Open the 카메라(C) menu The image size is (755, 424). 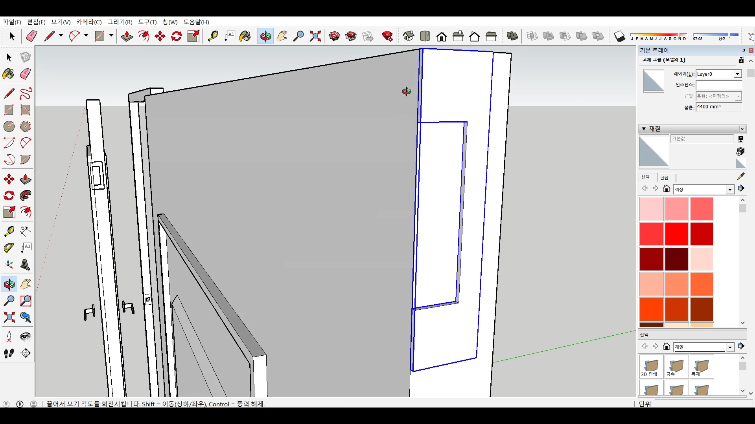[x=89, y=22]
